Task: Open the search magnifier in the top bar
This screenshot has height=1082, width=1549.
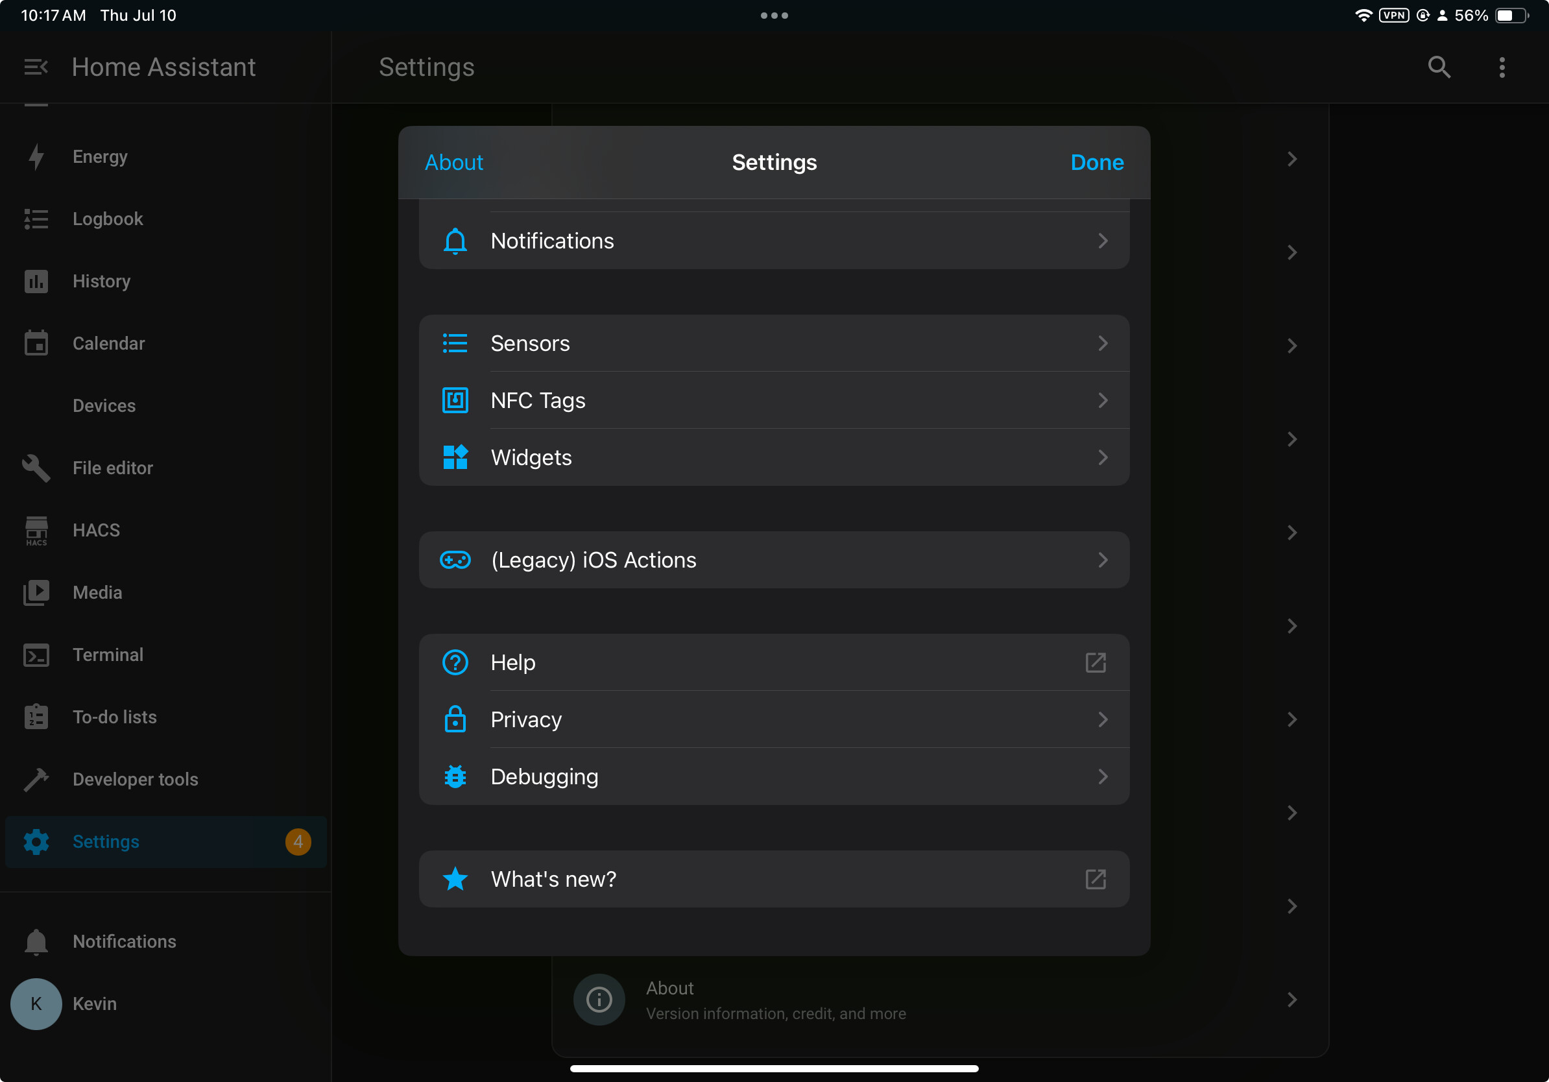Action: (1439, 67)
